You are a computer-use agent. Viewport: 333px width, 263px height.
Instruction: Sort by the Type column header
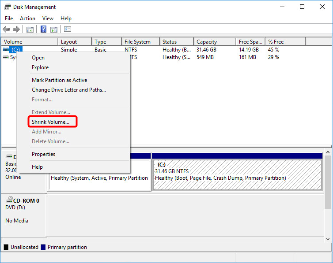(x=106, y=42)
